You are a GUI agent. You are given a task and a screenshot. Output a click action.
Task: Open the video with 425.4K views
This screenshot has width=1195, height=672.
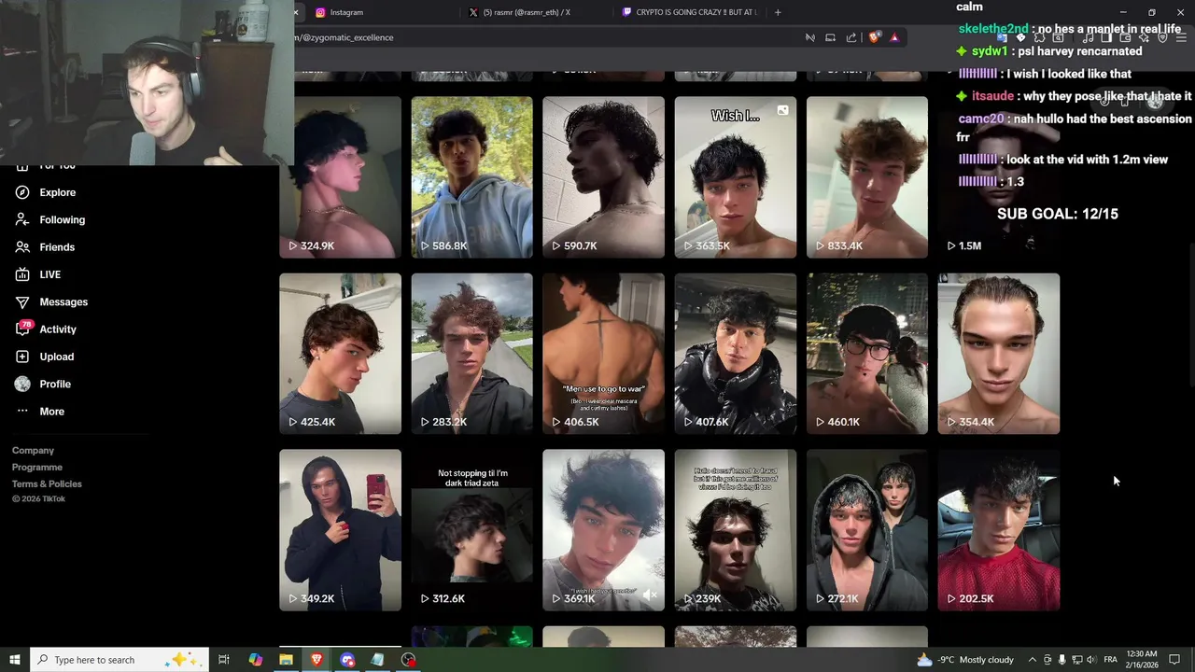tap(340, 354)
